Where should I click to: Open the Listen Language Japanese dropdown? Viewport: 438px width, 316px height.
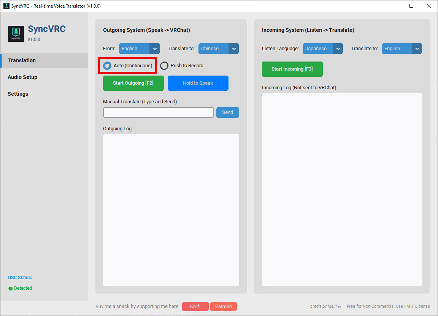tap(323, 49)
